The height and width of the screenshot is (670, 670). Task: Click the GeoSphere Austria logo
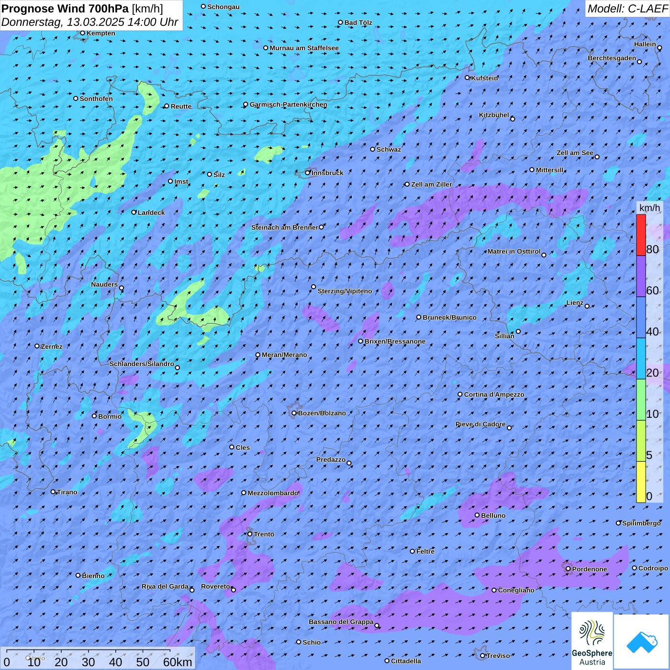pos(592,641)
